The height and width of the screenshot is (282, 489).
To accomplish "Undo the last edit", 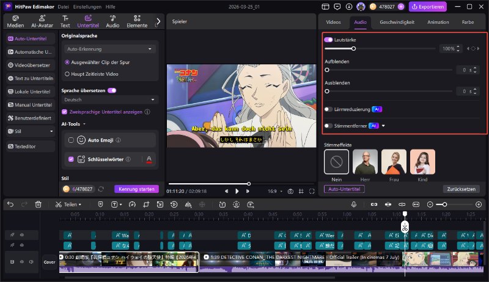I will pos(10,204).
